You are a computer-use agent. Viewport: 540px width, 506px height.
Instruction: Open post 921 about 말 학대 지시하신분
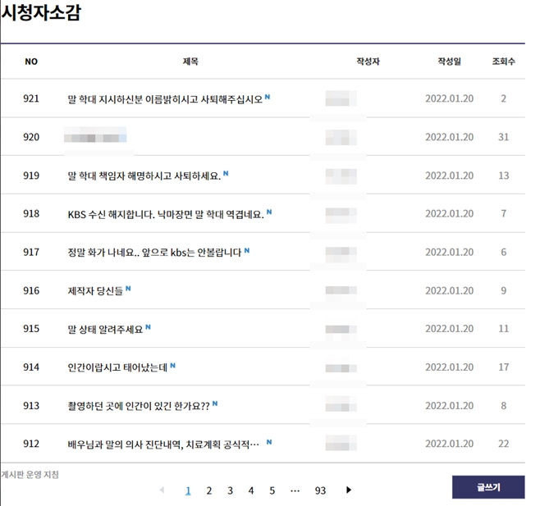pos(165,99)
